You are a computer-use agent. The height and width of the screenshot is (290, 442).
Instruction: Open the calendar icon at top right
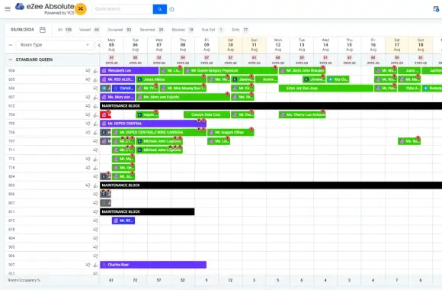[x=436, y=9]
